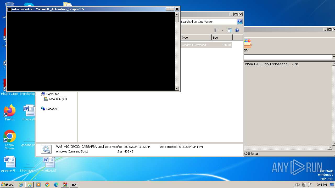Switch to the WinRAR taskbar button
The image size is (335, 188).
tap(65, 185)
